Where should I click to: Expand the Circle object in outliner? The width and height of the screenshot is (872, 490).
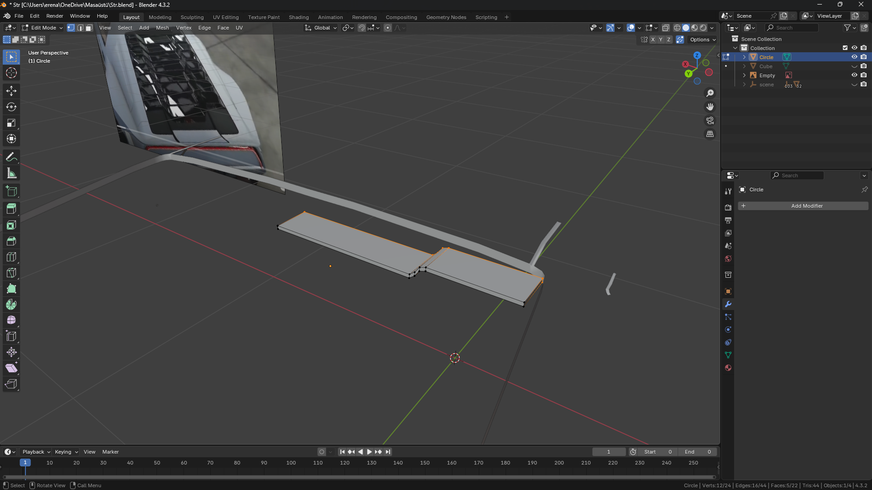[x=744, y=57]
